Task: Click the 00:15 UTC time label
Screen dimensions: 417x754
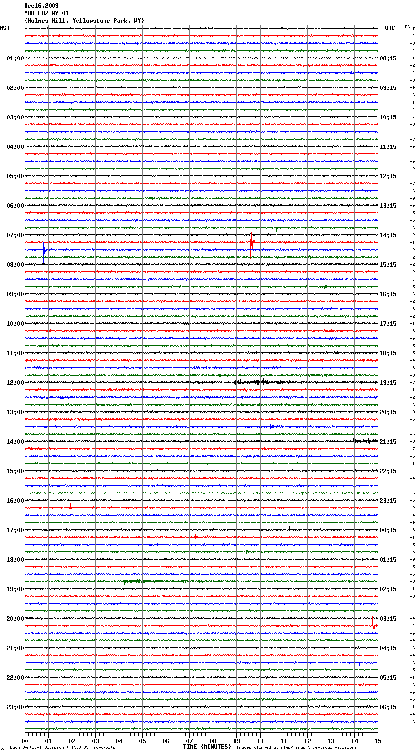Action: tap(388, 530)
